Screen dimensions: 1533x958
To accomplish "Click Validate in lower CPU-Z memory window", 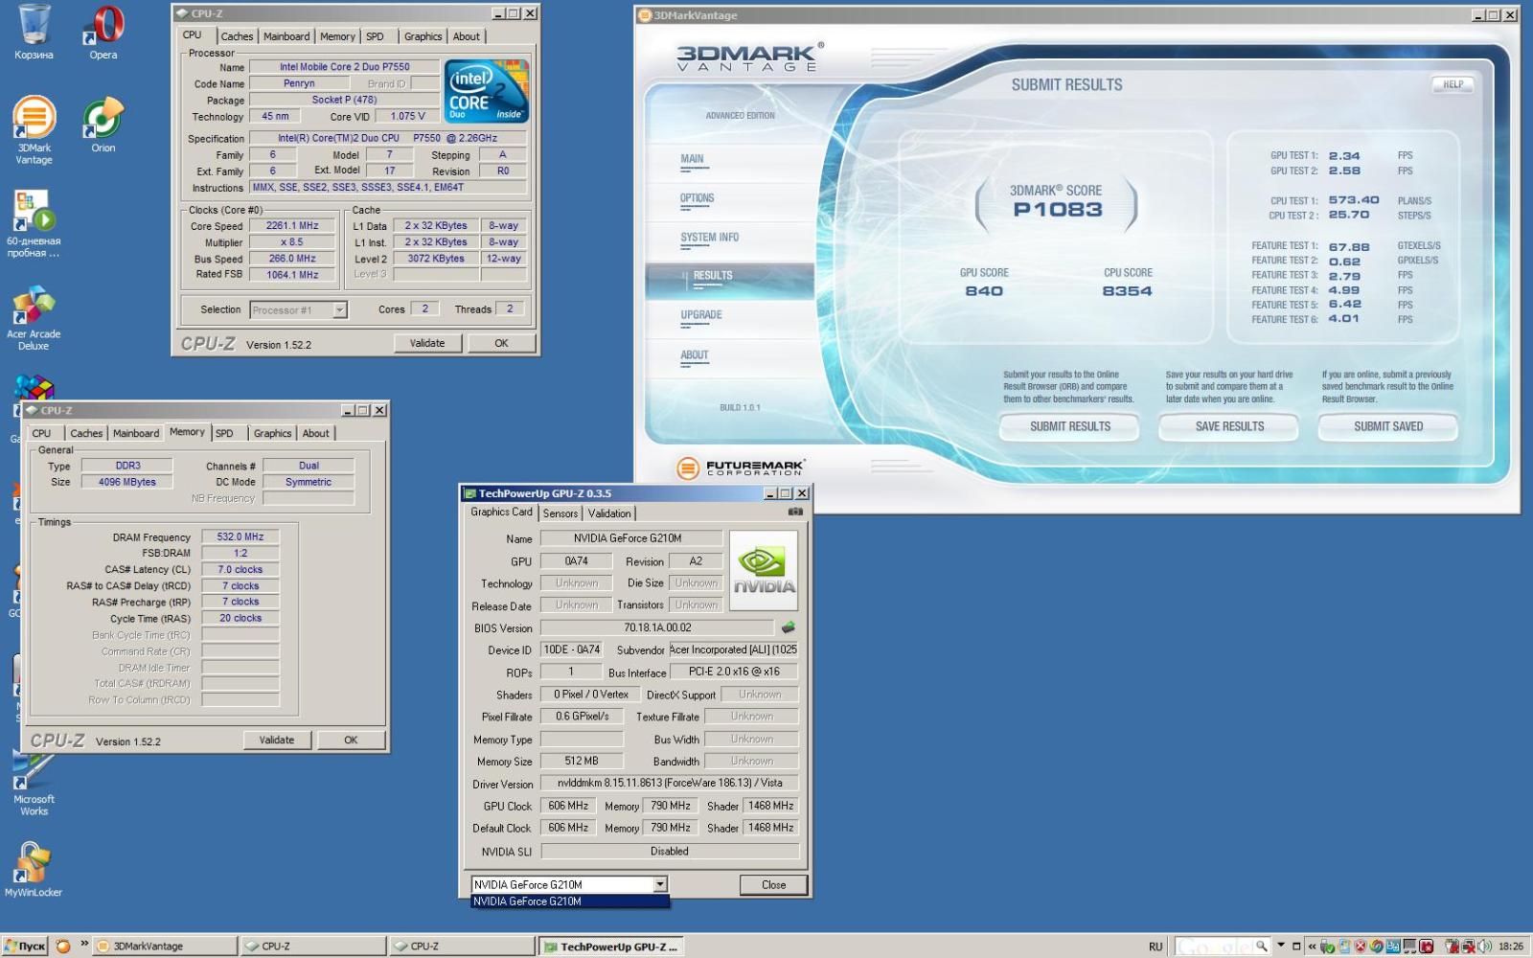I will pyautogui.click(x=277, y=740).
